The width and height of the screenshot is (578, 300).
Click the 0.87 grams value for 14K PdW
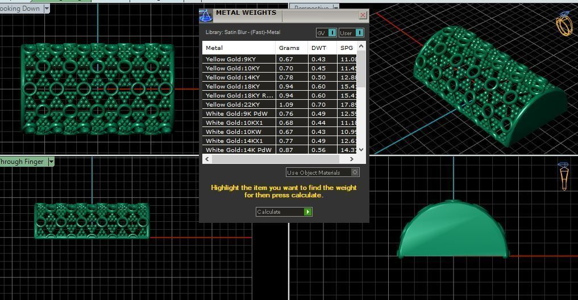coord(286,150)
